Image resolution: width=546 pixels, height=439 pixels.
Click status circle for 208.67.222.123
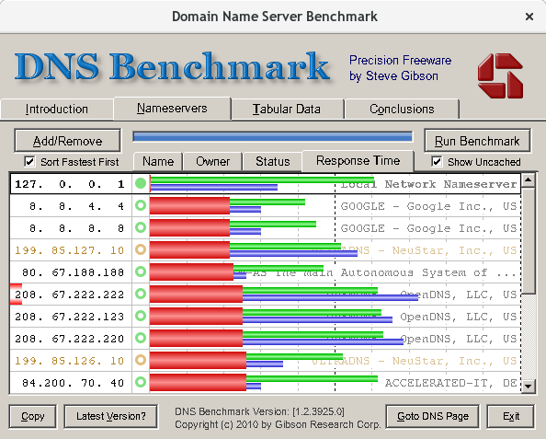tap(141, 316)
